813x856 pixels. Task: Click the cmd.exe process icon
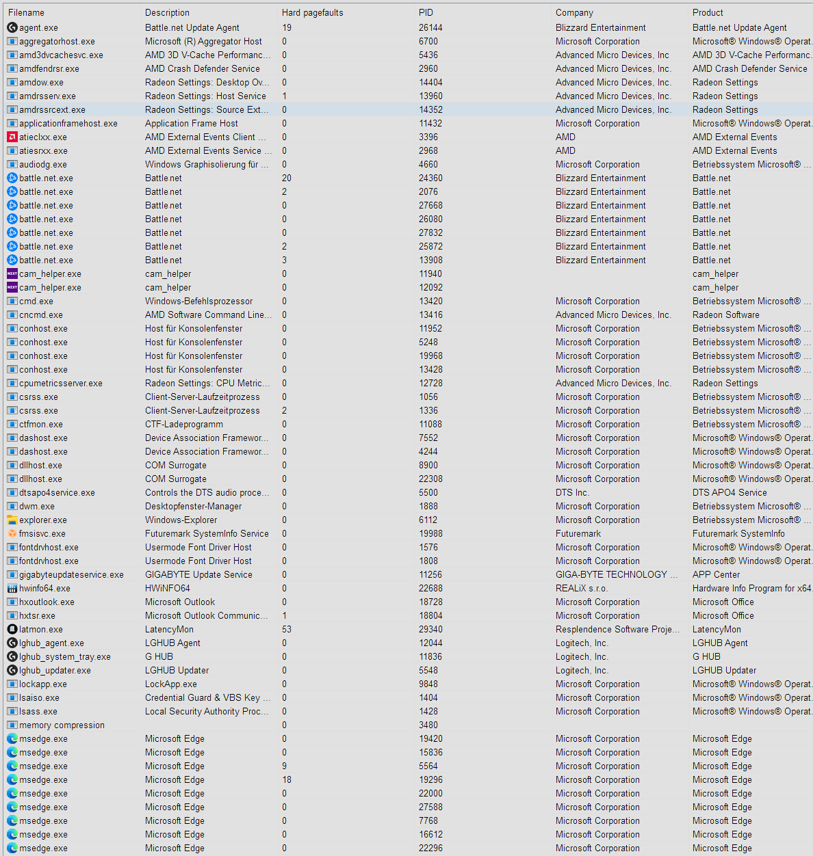12,302
